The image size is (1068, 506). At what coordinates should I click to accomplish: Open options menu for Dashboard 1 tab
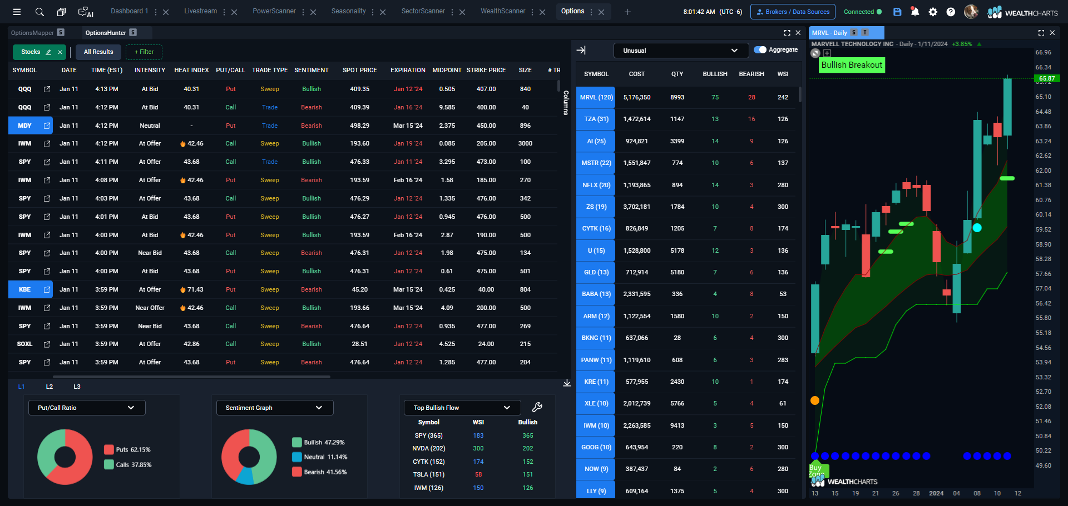coord(155,12)
